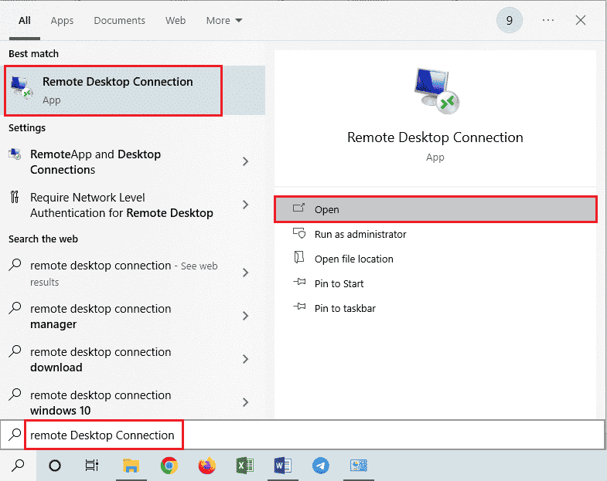Viewport: 607px width, 481px height.
Task: Select Pin to taskbar option
Action: tap(345, 308)
